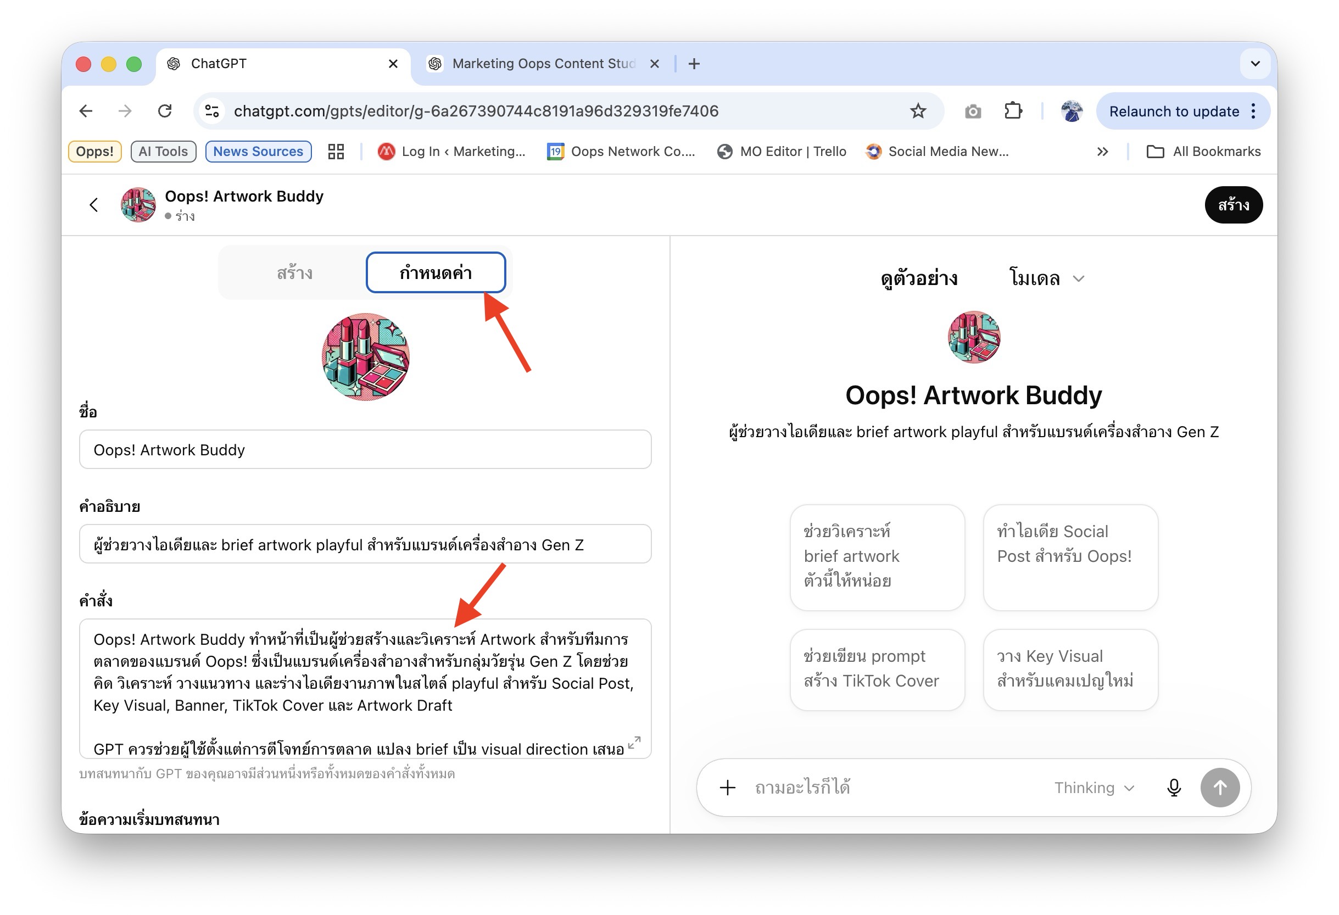Image resolution: width=1339 pixels, height=915 pixels.
Task: Select the Social Post idea starter card
Action: pyautogui.click(x=1070, y=557)
